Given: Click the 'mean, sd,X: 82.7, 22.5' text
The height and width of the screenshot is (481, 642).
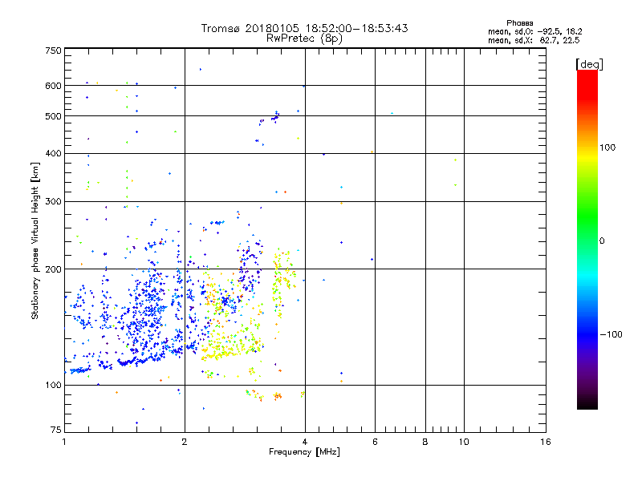Looking at the screenshot, I should (534, 40).
